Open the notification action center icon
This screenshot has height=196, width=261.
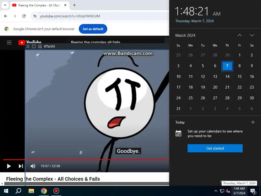[253, 191]
